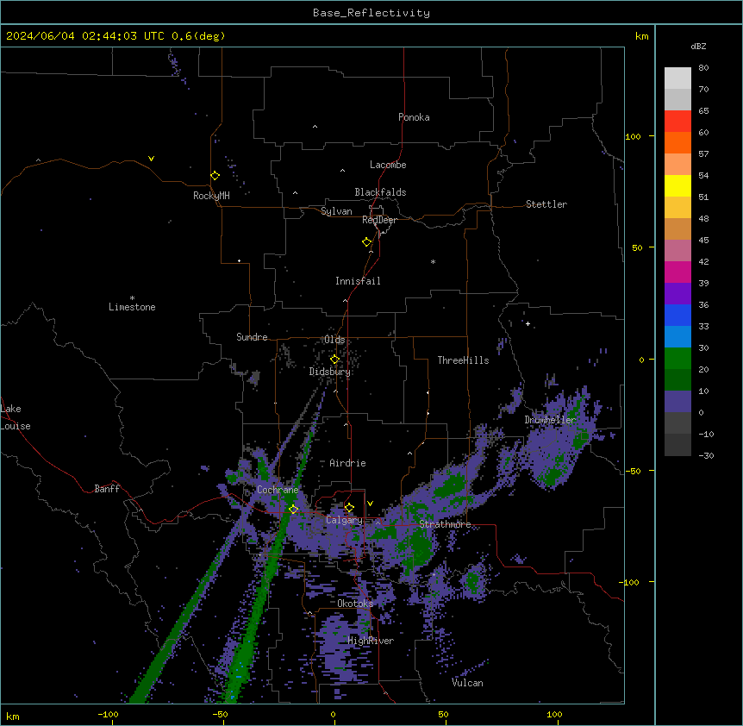Click the Sundre town label
This screenshot has width=743, height=726.
(252, 337)
